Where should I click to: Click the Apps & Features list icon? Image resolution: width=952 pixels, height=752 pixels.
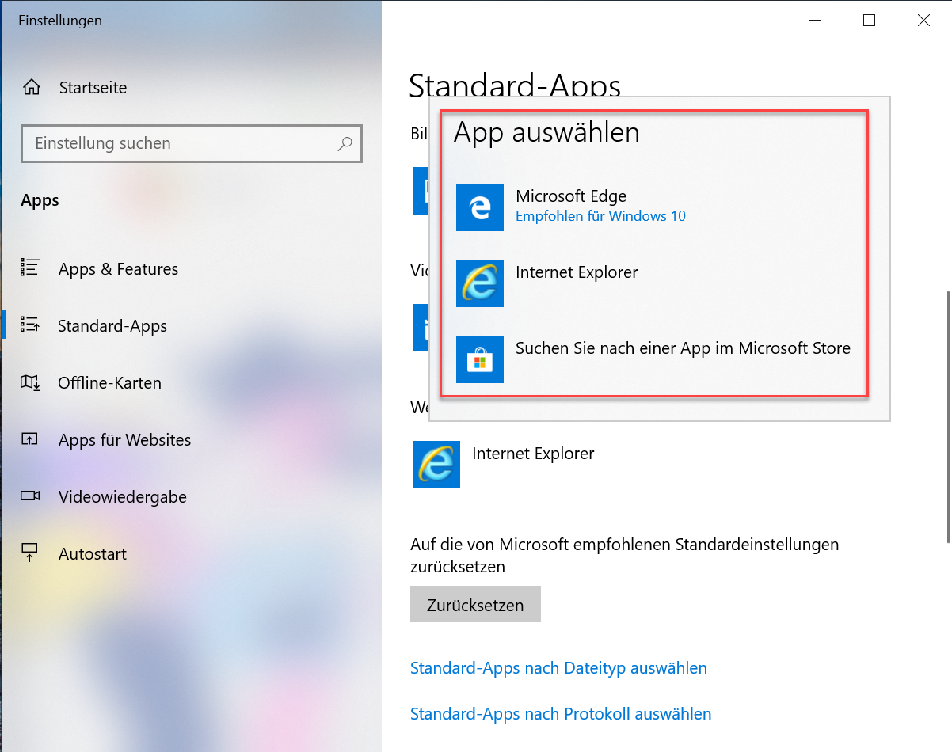(x=30, y=268)
